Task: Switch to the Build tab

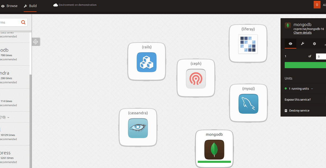Action: tap(30, 6)
